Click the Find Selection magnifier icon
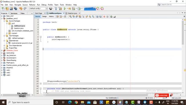 (x=70, y=17)
